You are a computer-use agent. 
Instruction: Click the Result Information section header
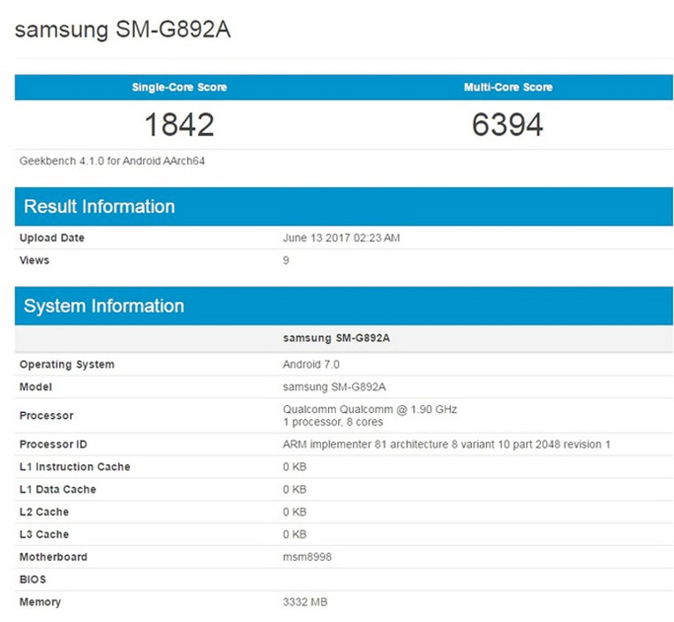tap(99, 206)
